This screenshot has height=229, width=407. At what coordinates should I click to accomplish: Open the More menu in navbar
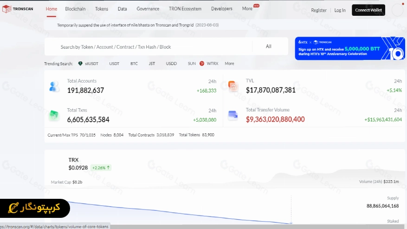tap(247, 8)
